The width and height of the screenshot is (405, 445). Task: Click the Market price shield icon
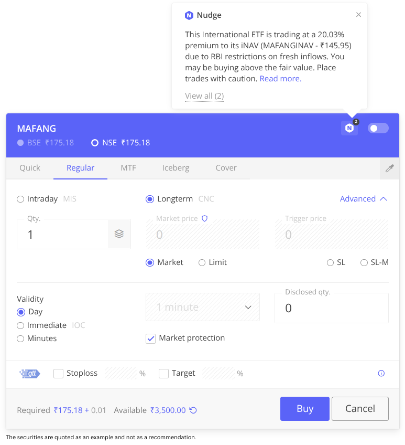pos(205,218)
